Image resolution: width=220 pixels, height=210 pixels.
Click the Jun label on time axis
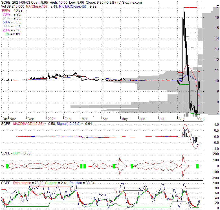[142, 119]
